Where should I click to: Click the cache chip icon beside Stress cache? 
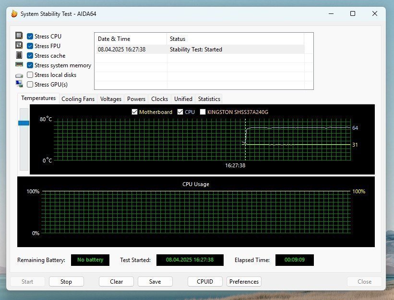19,55
